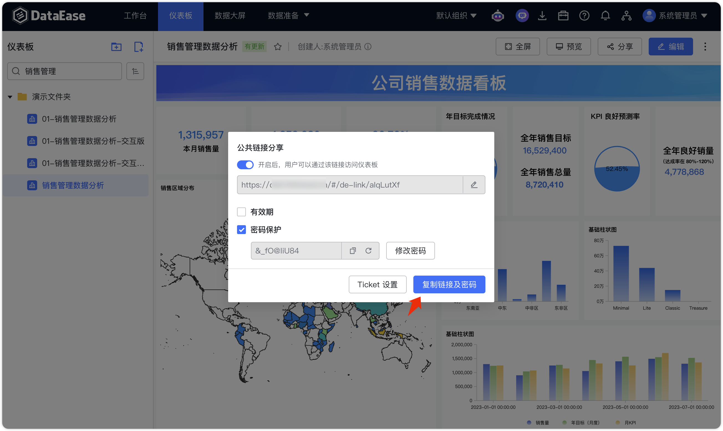Click the 52.45% liquid gauge chart
Image resolution: width=723 pixels, height=431 pixels.
tap(617, 169)
